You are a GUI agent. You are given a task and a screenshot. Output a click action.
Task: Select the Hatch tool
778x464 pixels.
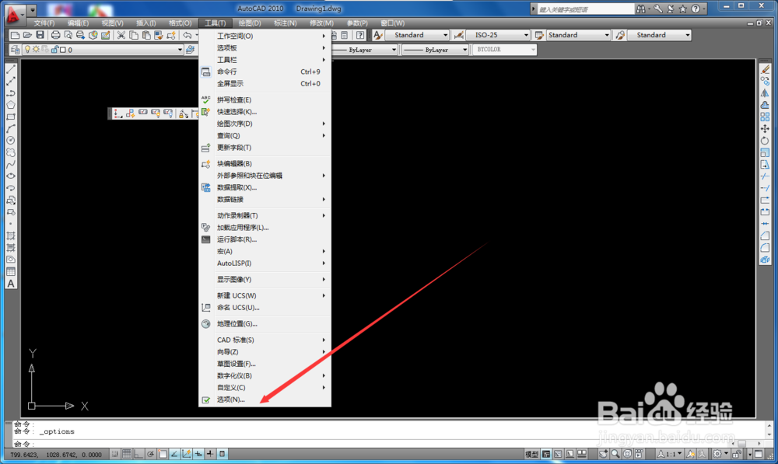pos(10,236)
